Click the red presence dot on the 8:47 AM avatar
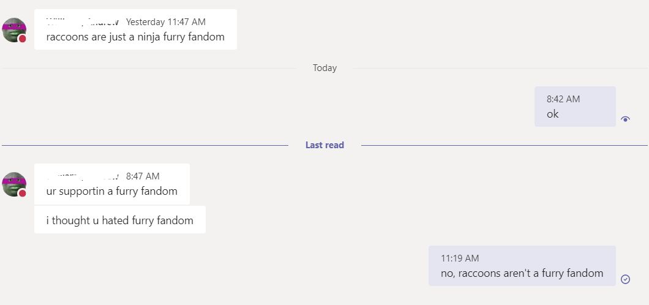Image resolution: width=649 pixels, height=305 pixels. [x=23, y=193]
